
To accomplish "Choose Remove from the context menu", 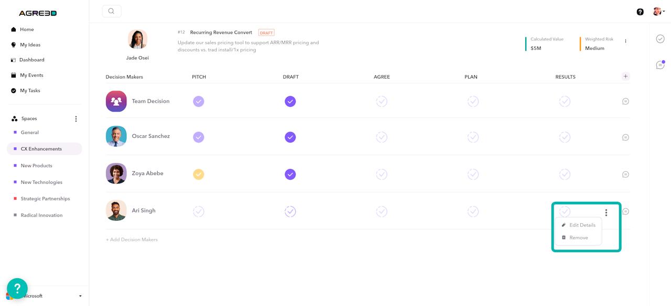I will [578, 238].
